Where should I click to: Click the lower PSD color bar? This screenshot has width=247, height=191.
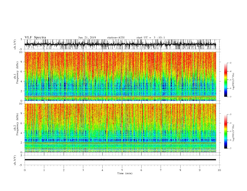[x=225, y=131]
